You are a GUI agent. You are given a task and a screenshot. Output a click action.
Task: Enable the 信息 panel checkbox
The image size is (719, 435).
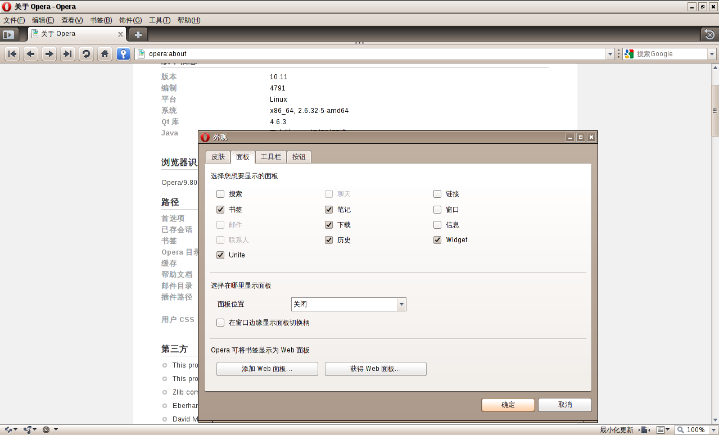click(437, 225)
